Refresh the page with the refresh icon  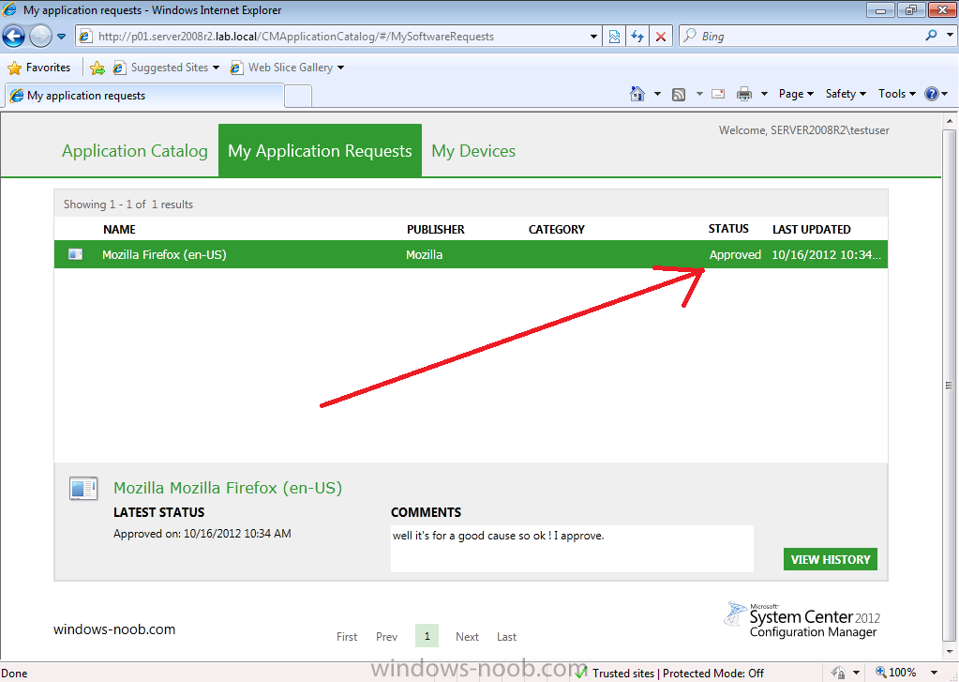[637, 37]
